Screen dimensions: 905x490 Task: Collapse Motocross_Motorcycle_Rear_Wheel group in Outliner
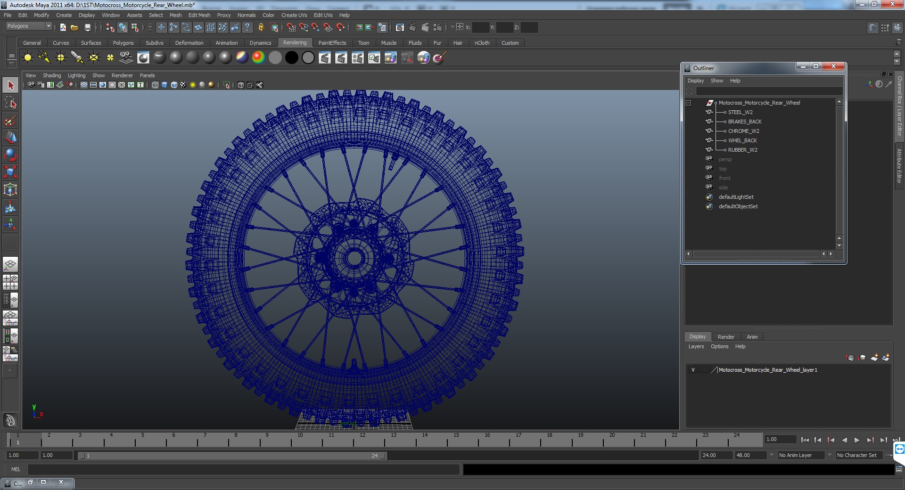click(689, 103)
